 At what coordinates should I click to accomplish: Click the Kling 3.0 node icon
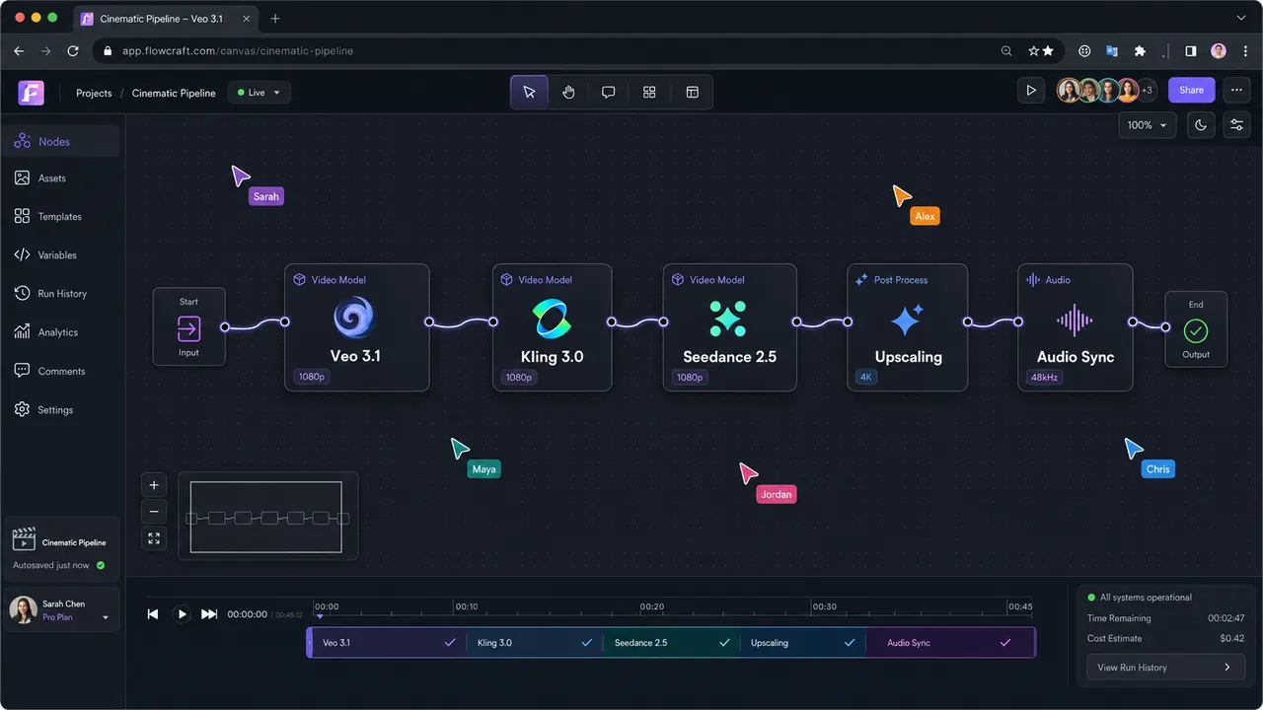pyautogui.click(x=553, y=319)
